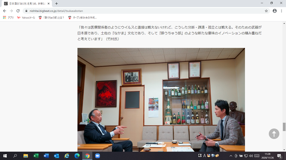
Task: Click the battery icon in the system tray
Action: pyautogui.click(x=241, y=156)
